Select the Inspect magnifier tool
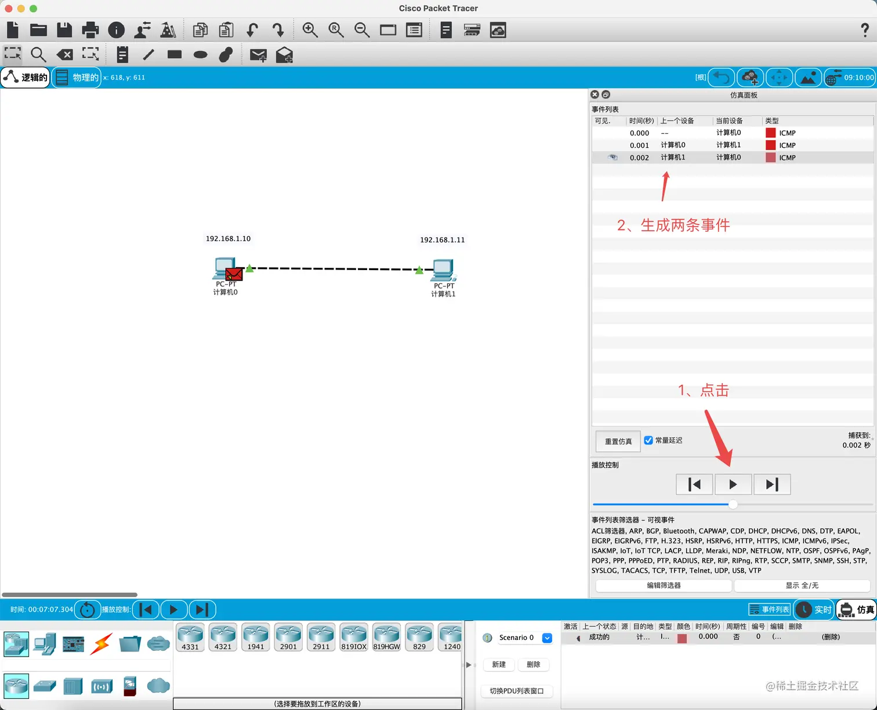Viewport: 877px width, 710px height. click(x=38, y=54)
